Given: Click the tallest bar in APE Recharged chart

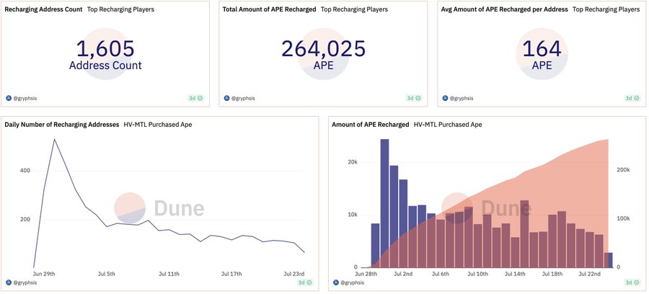Looking at the screenshot, I should tap(384, 203).
